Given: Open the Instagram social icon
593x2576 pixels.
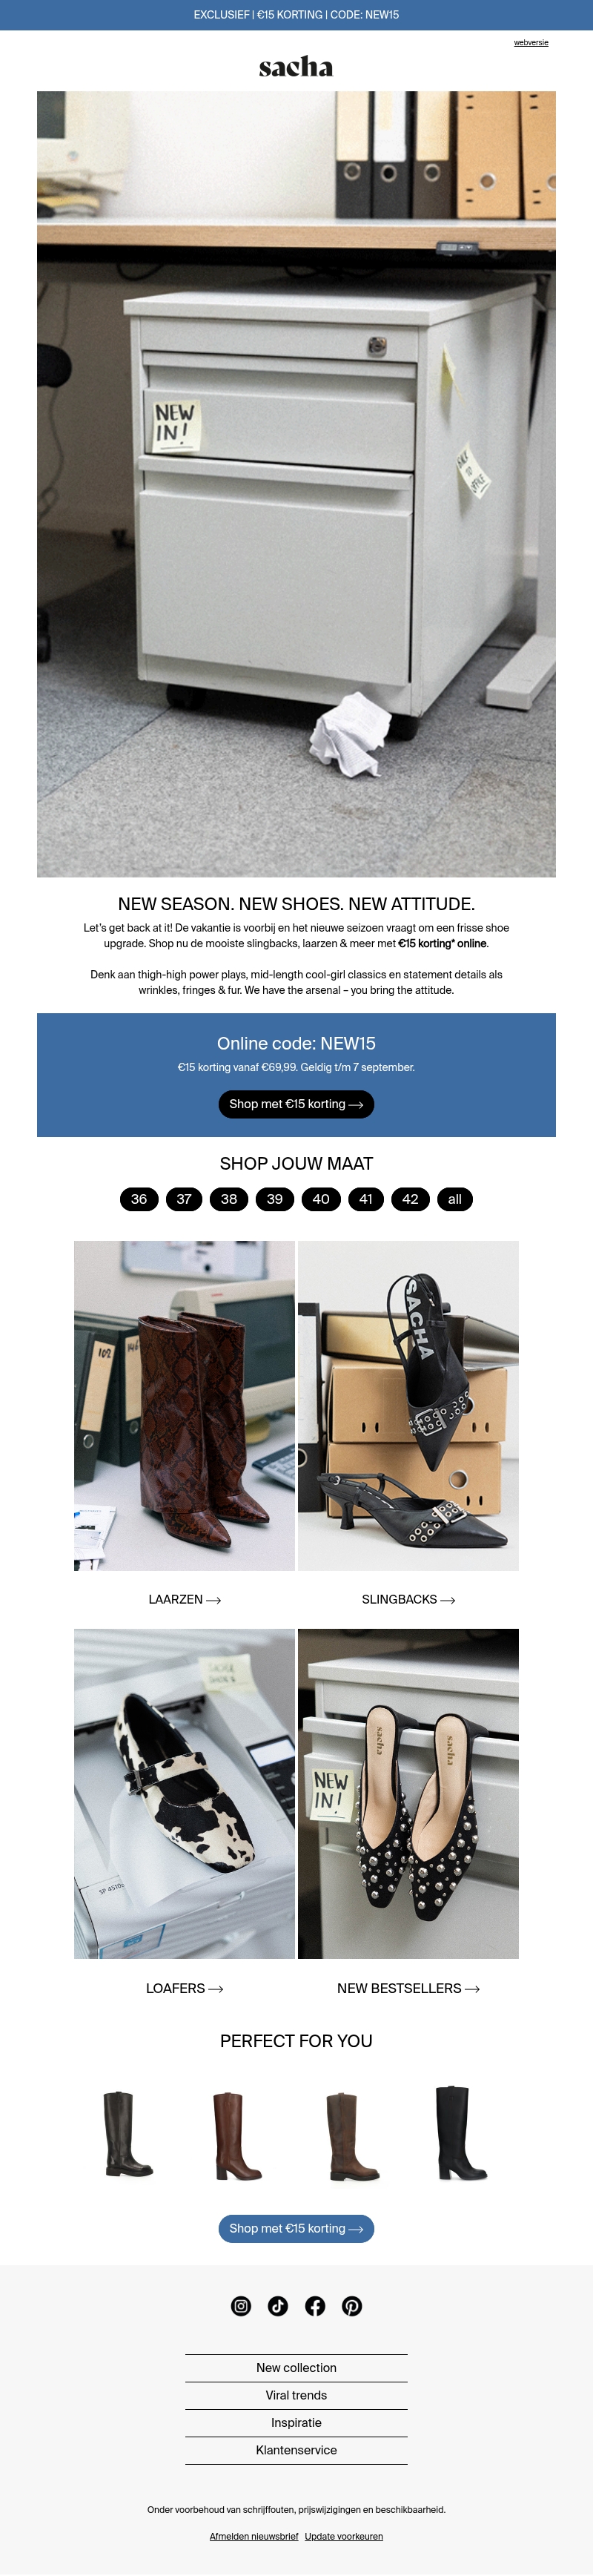Looking at the screenshot, I should (241, 2305).
